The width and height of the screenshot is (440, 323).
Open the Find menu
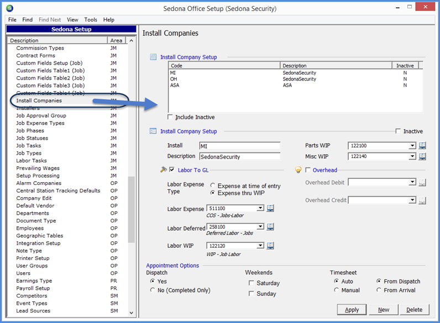(x=28, y=20)
